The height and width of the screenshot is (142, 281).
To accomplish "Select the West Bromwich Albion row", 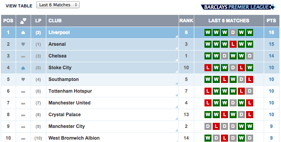I will click(140, 138).
